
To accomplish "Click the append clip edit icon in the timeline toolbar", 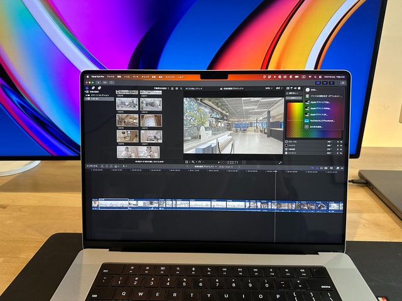I will (111, 166).
